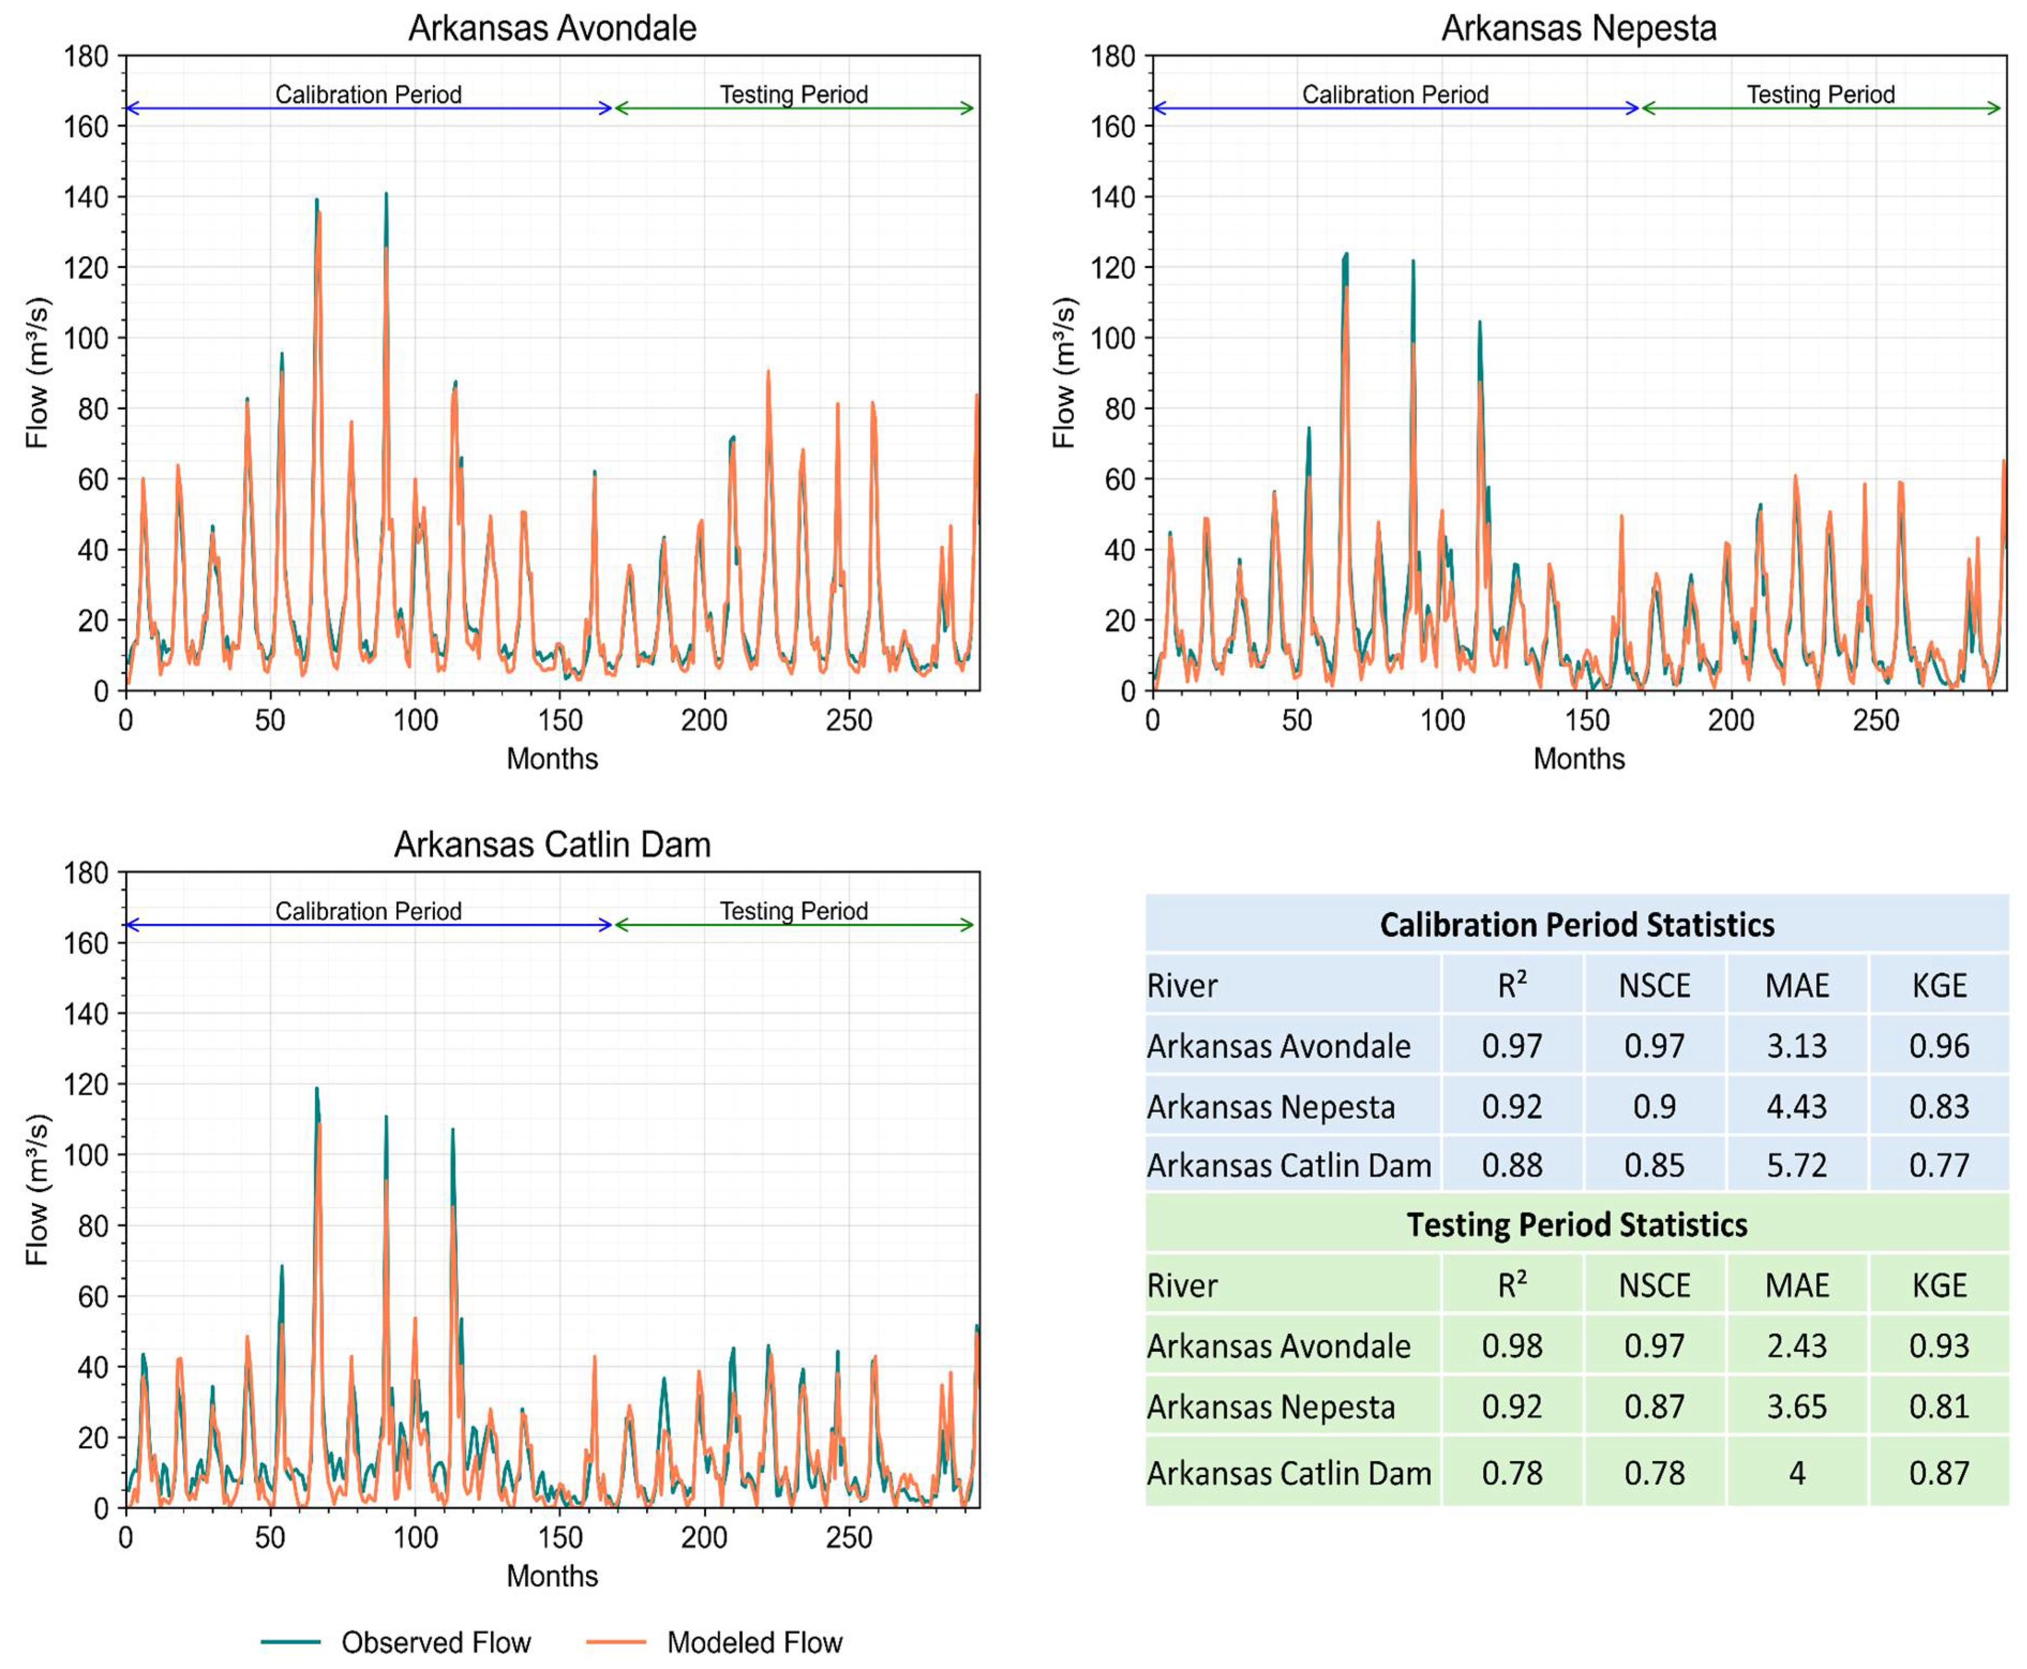This screenshot has height=1669, width=2027.
Task: Click the Arkansas Nepesta chart title
Action: 1578,28
